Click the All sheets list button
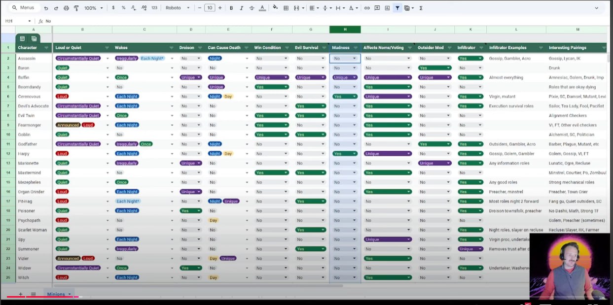 (33, 294)
